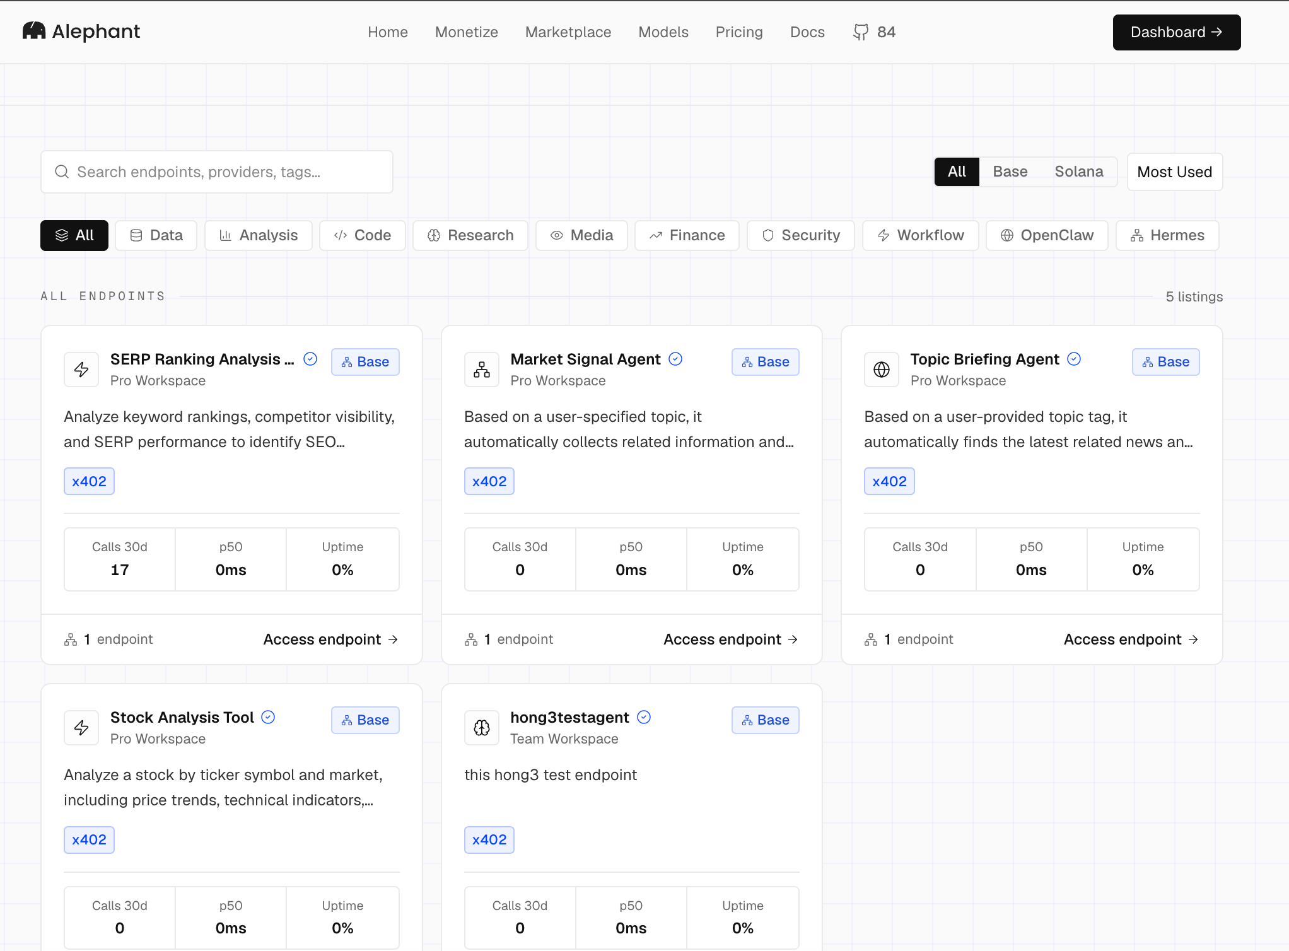This screenshot has width=1289, height=951.
Task: Open Pricing in top navigation
Action: click(739, 32)
